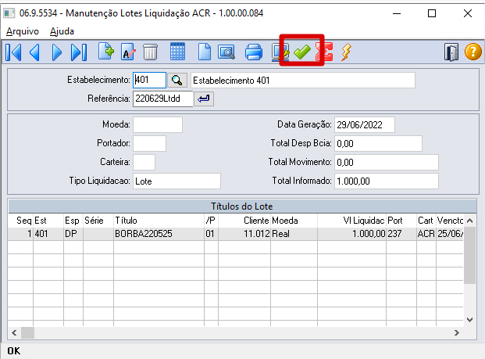Go to previous record arrow
Viewport: 485px width, 359px height.
tap(35, 52)
